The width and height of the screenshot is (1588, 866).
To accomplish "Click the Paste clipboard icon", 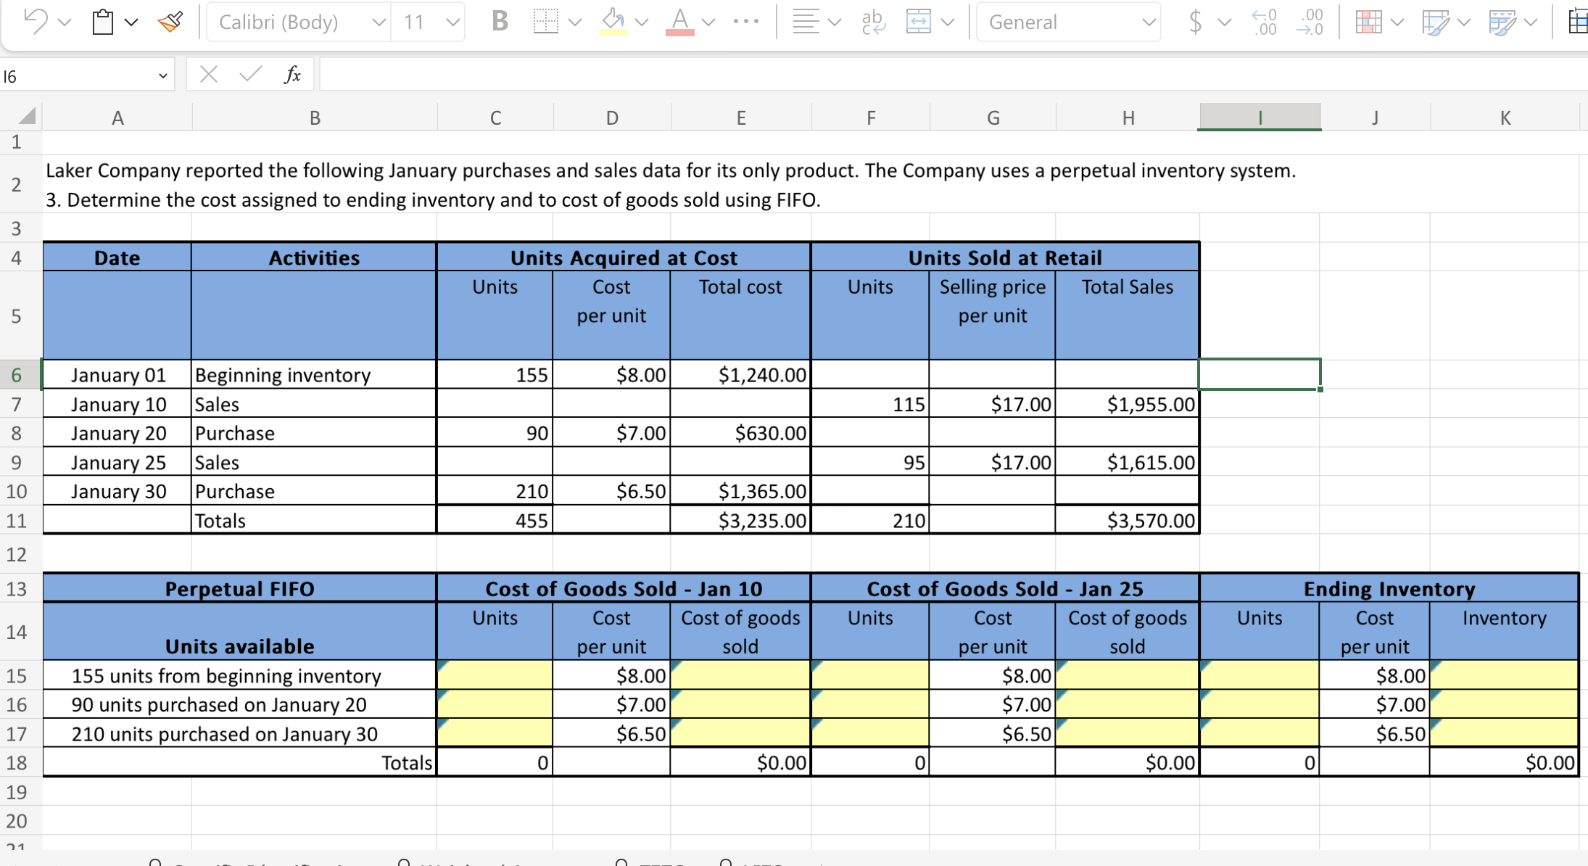I will click(103, 22).
